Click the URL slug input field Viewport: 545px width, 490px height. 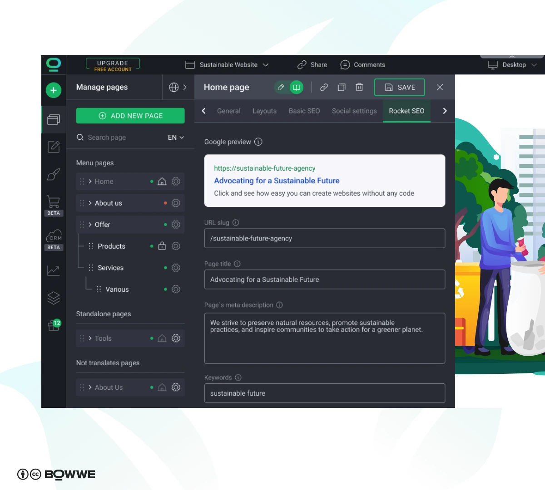tap(325, 238)
